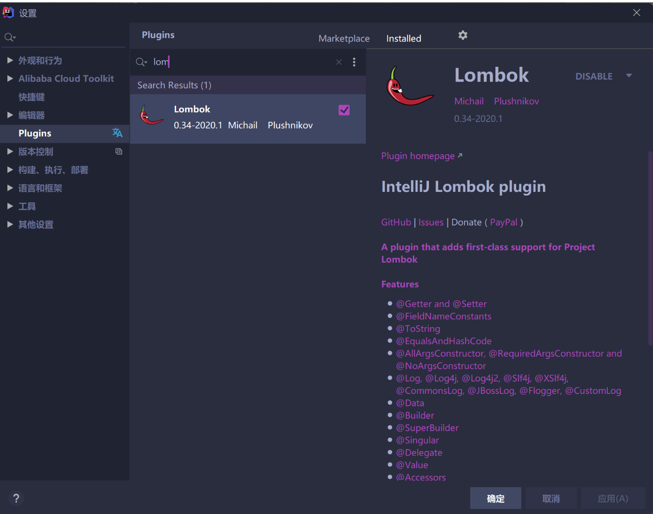Click the Plushnikov author link
Image resolution: width=653 pixels, height=514 pixels.
[516, 101]
